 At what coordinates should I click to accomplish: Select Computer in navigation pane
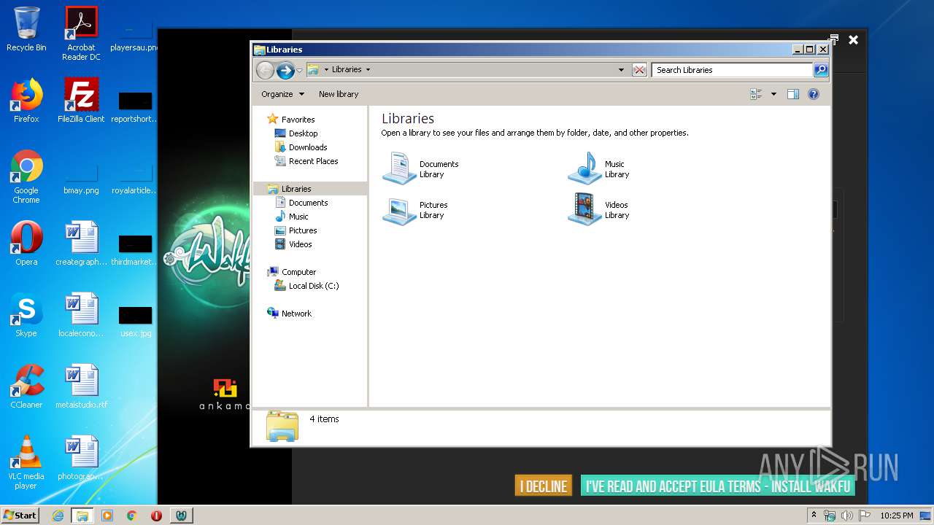point(298,272)
